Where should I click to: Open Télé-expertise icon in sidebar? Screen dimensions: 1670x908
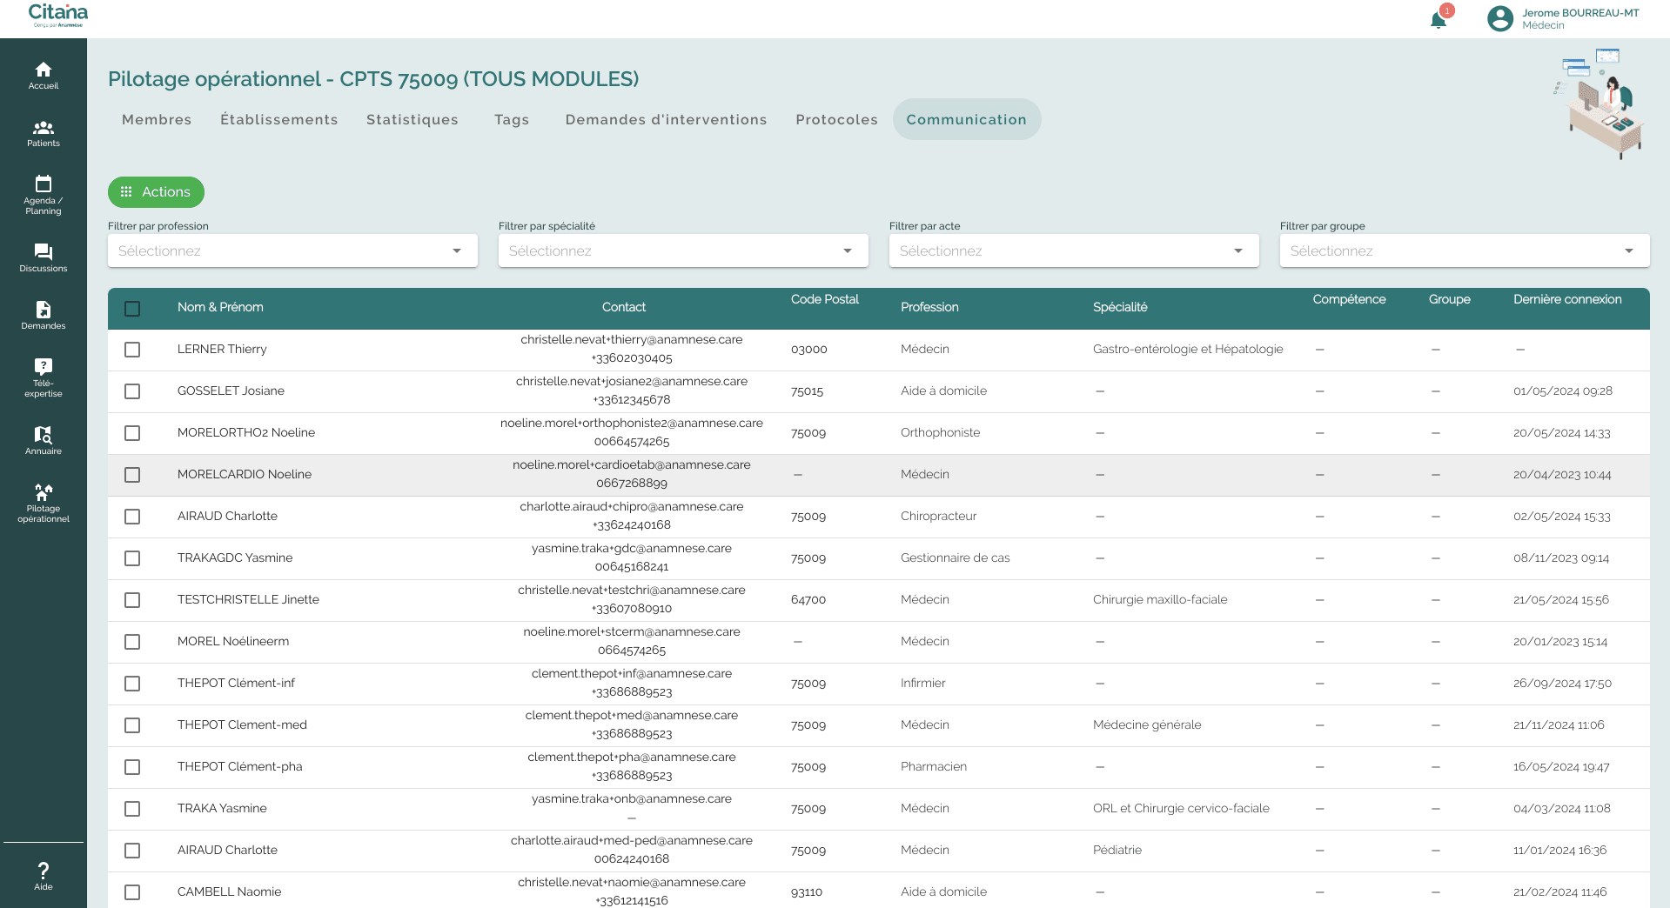point(43,366)
